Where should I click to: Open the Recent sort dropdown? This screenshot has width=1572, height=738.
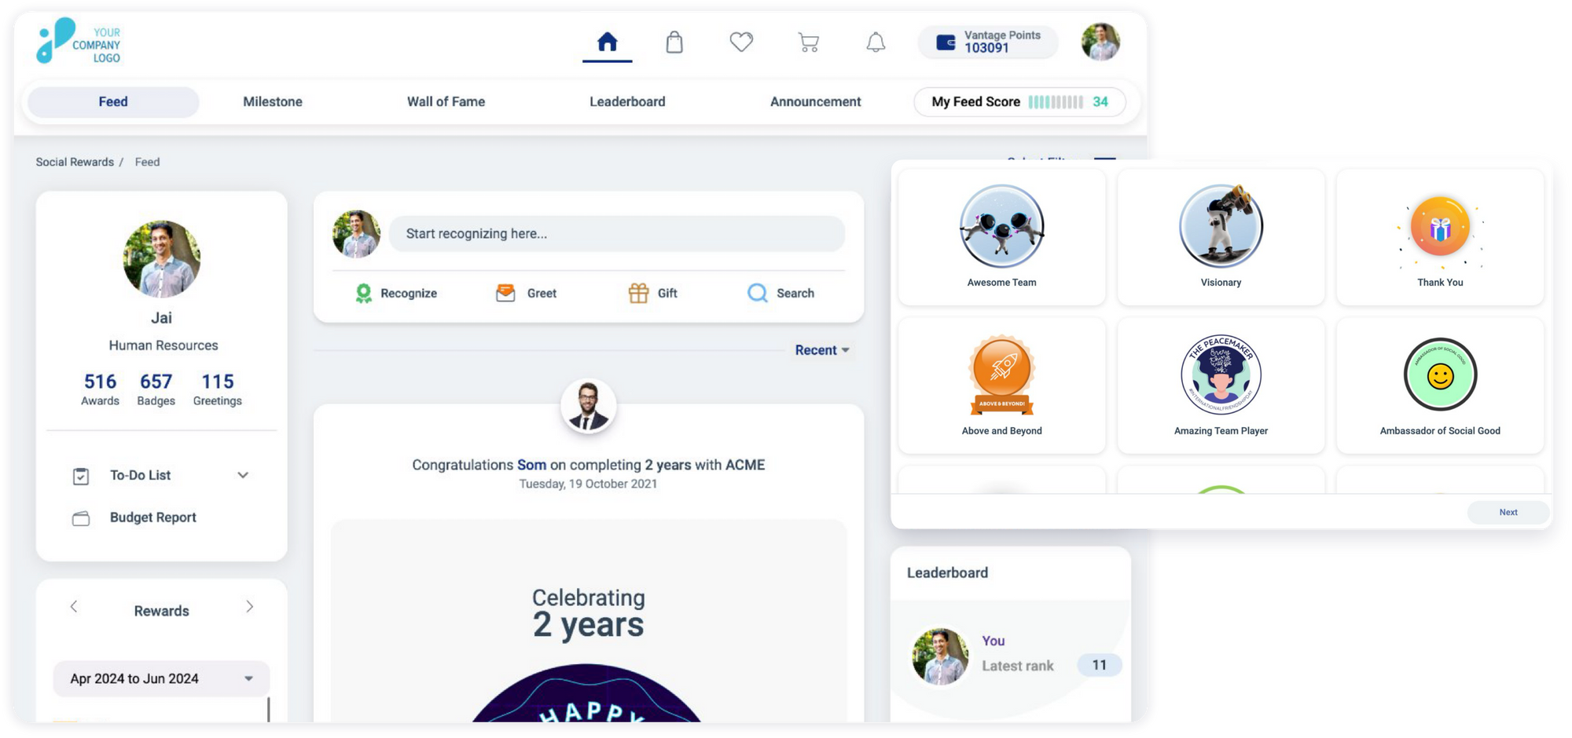click(821, 350)
